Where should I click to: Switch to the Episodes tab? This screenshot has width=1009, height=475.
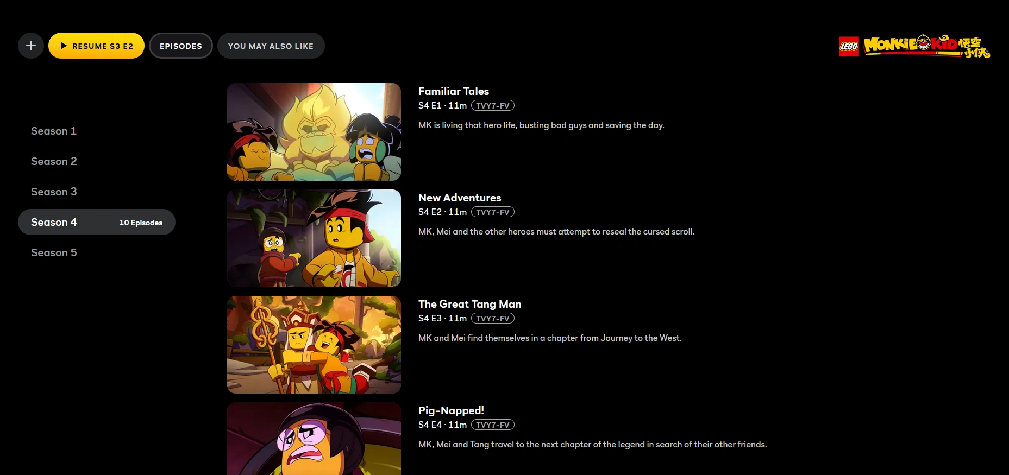click(181, 46)
